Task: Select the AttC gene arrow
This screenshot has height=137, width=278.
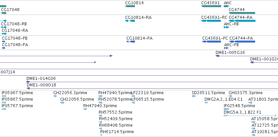Action: click(227, 6)
